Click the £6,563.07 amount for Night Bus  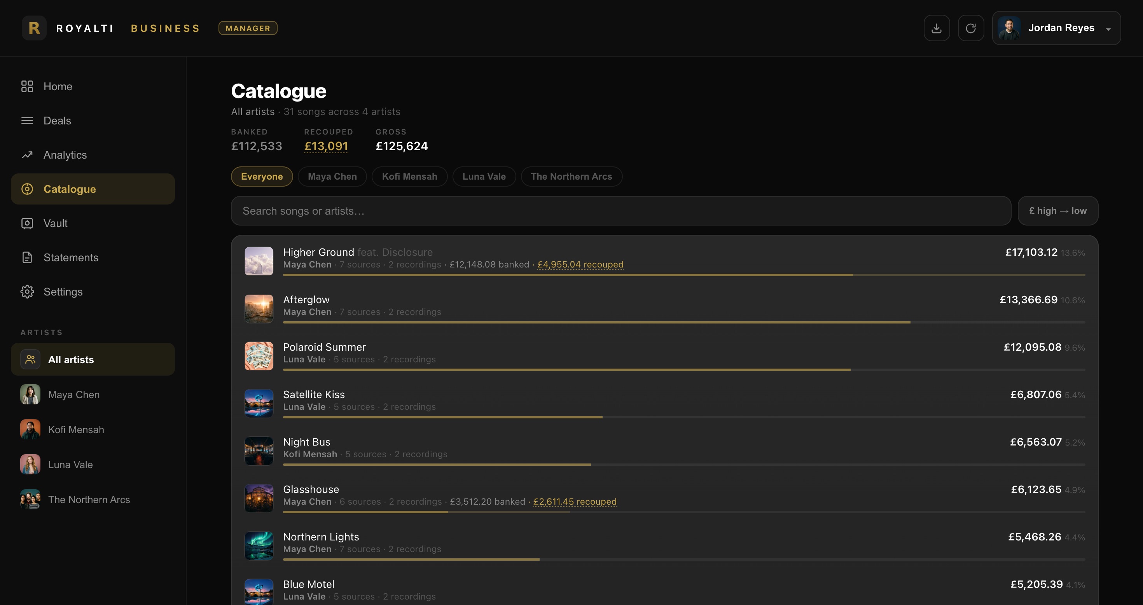pos(1036,442)
